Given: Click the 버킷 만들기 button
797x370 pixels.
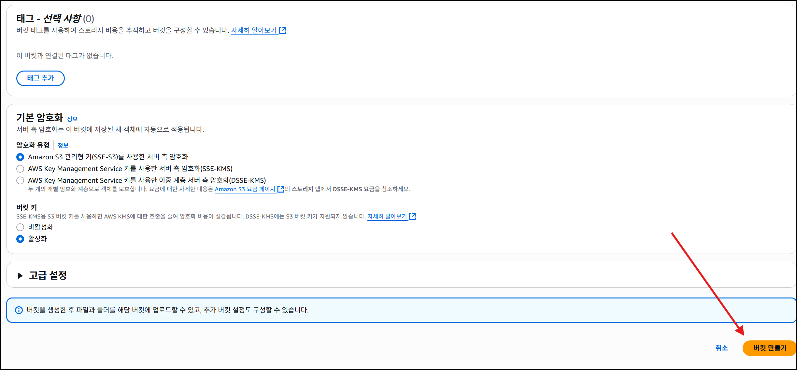Looking at the screenshot, I should pyautogui.click(x=769, y=348).
